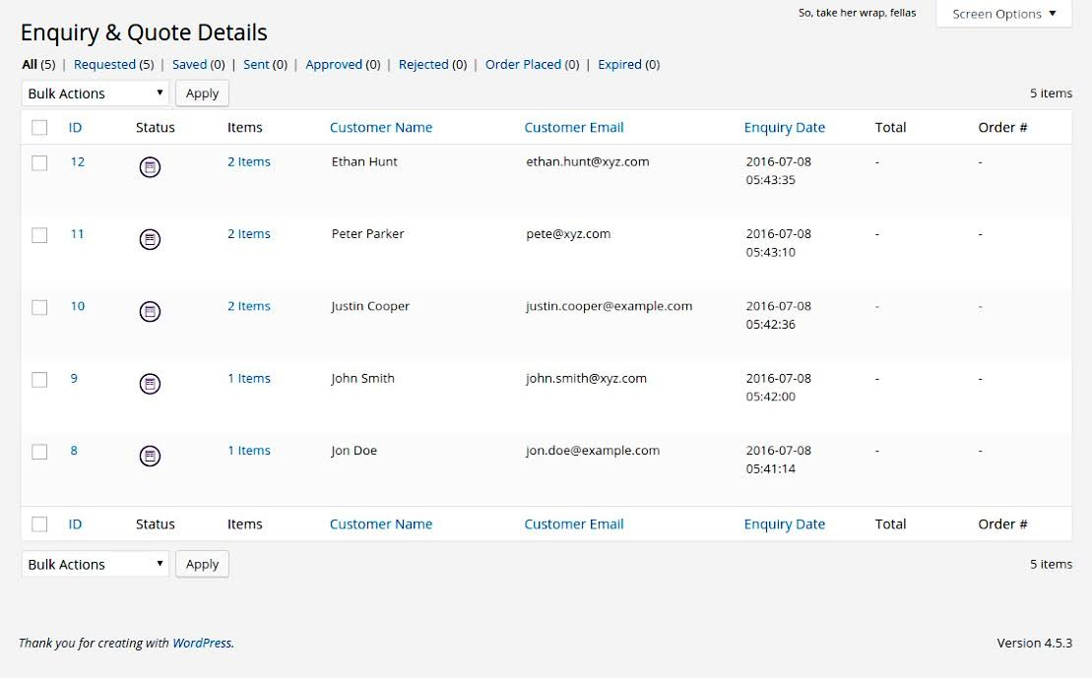Click status icon for enquiry 12
Screen dimensions: 1092x678
[x=150, y=167]
